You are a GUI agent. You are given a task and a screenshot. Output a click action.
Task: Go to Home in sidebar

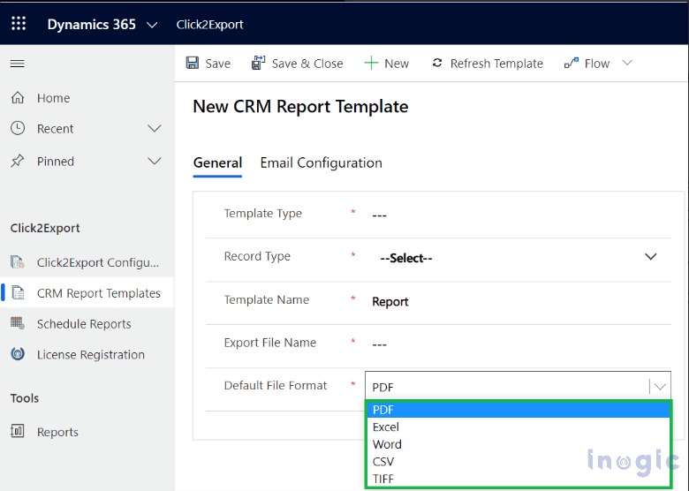click(53, 98)
